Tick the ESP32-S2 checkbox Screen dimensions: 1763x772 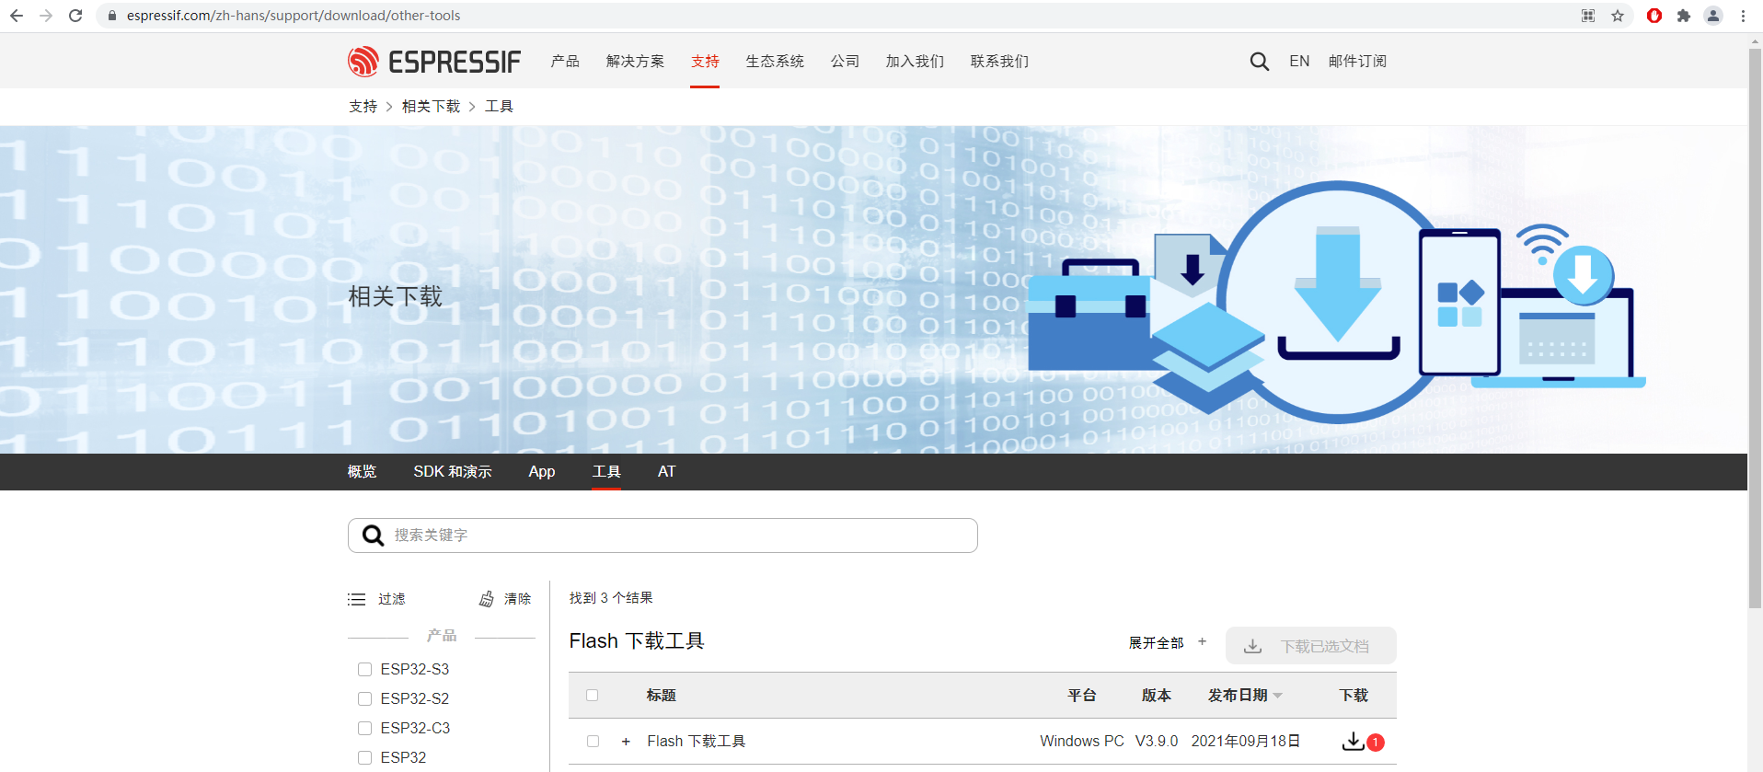click(364, 698)
